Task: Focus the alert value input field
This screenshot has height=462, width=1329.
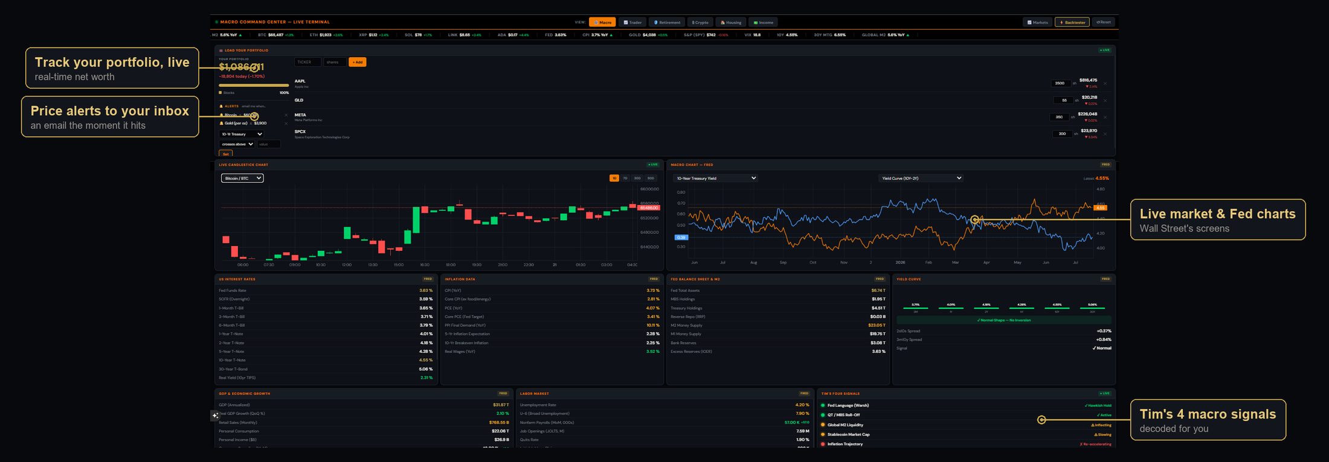Action: click(268, 144)
